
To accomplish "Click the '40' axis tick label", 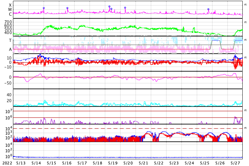I will click(x=9, y=95).
